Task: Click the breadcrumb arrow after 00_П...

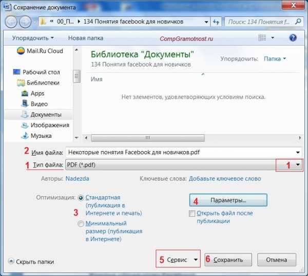Action: [x=79, y=22]
